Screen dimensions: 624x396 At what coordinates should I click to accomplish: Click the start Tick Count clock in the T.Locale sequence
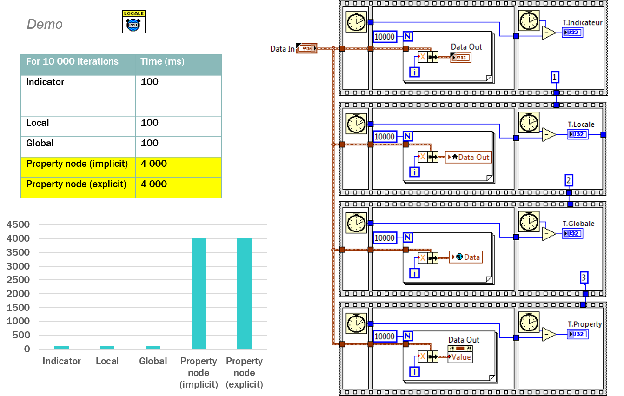[x=357, y=124]
